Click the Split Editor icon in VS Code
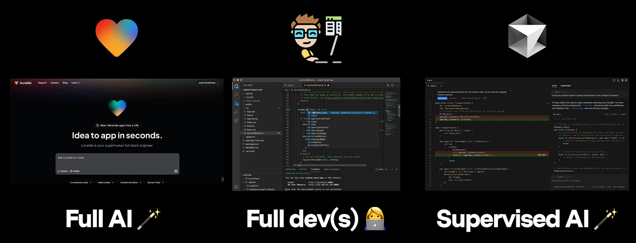The image size is (636, 243). [392, 85]
